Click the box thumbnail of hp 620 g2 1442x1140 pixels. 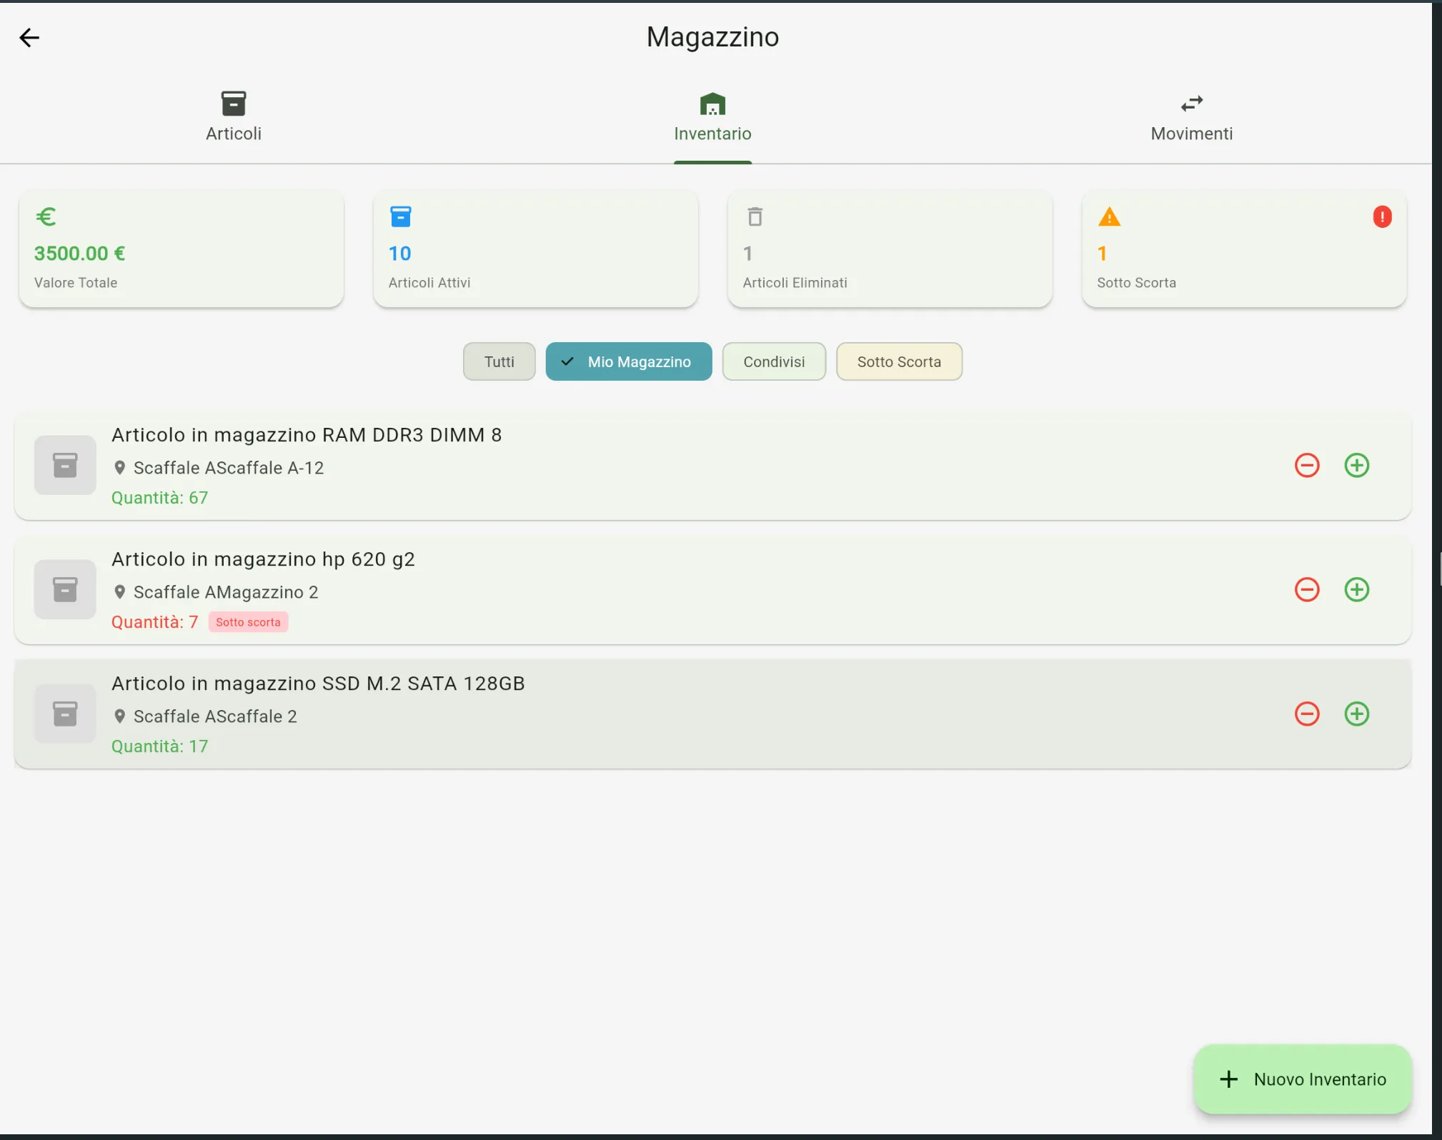(x=65, y=590)
